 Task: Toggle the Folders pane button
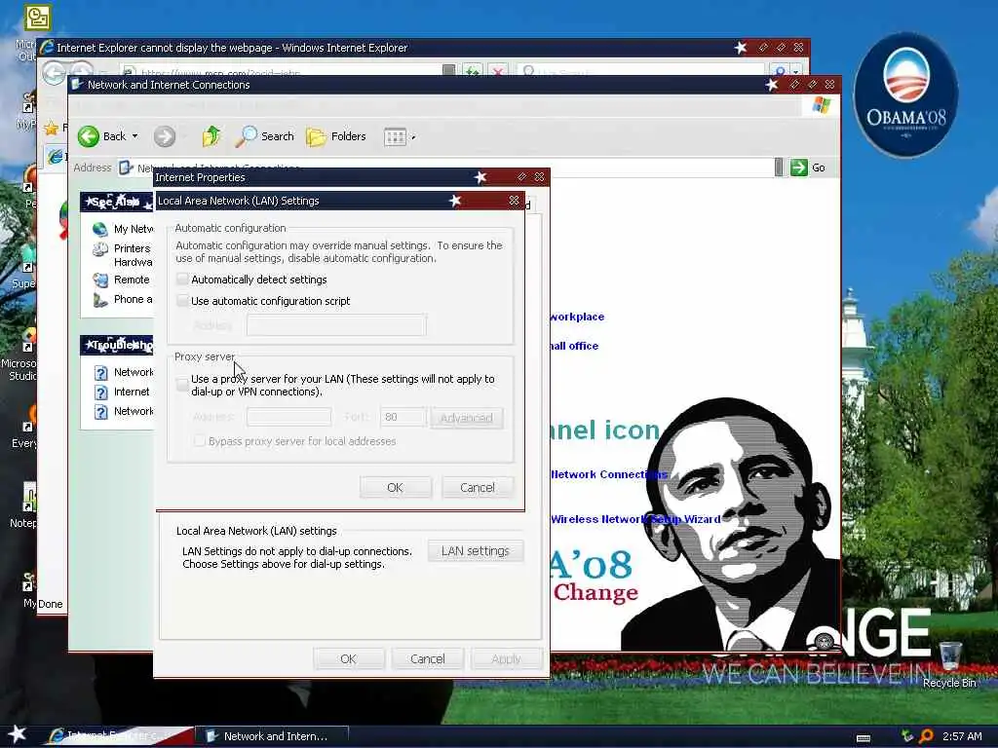click(x=336, y=136)
